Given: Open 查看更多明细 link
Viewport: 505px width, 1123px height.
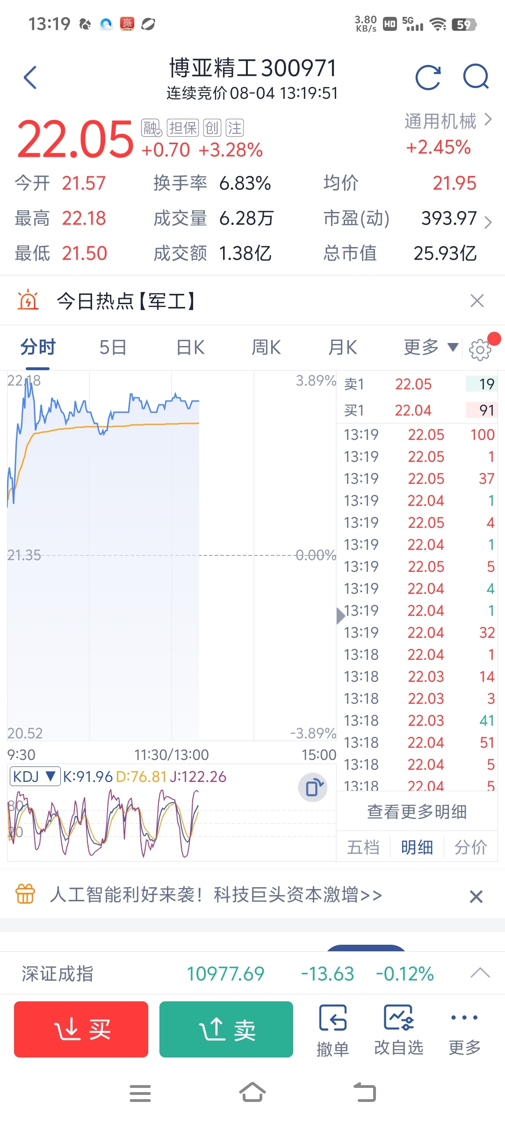Looking at the screenshot, I should (x=417, y=812).
